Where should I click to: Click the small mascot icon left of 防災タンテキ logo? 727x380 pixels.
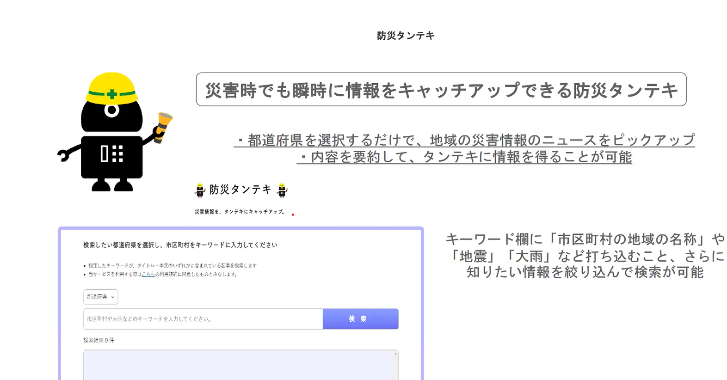[200, 190]
